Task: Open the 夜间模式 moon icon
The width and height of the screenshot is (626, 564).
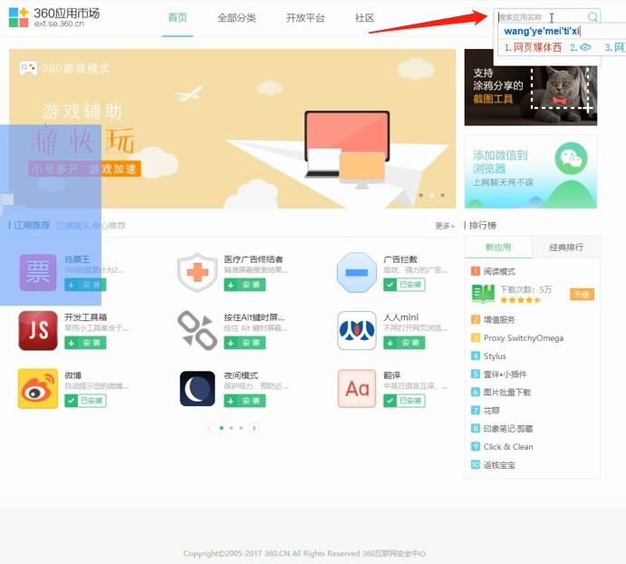Action: (197, 388)
